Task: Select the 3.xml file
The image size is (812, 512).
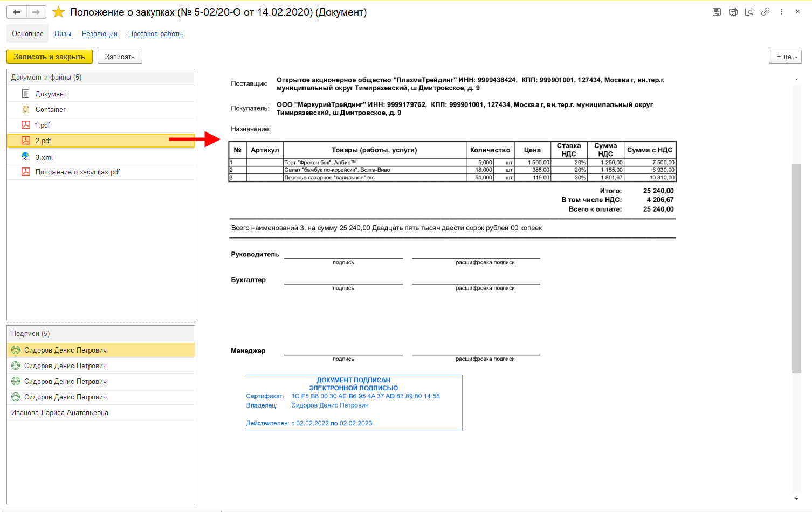Action: (101, 157)
